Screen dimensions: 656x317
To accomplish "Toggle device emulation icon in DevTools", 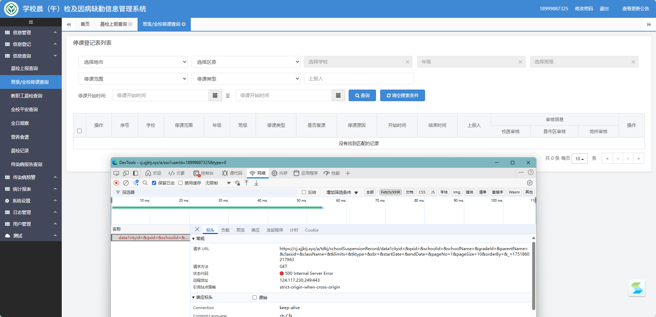I will coord(126,173).
